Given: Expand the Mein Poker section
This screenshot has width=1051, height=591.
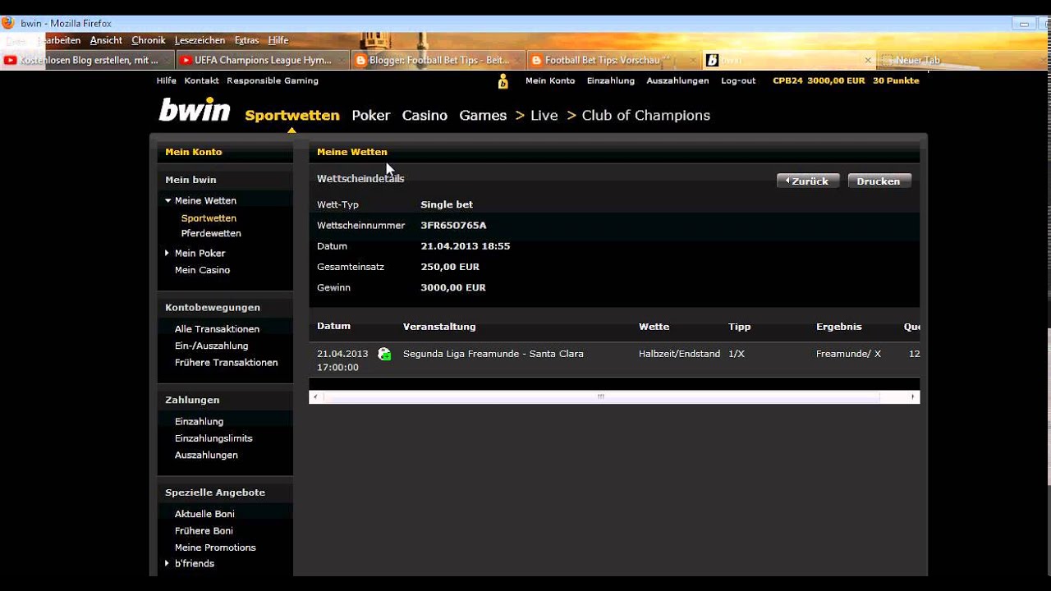Looking at the screenshot, I should (167, 253).
